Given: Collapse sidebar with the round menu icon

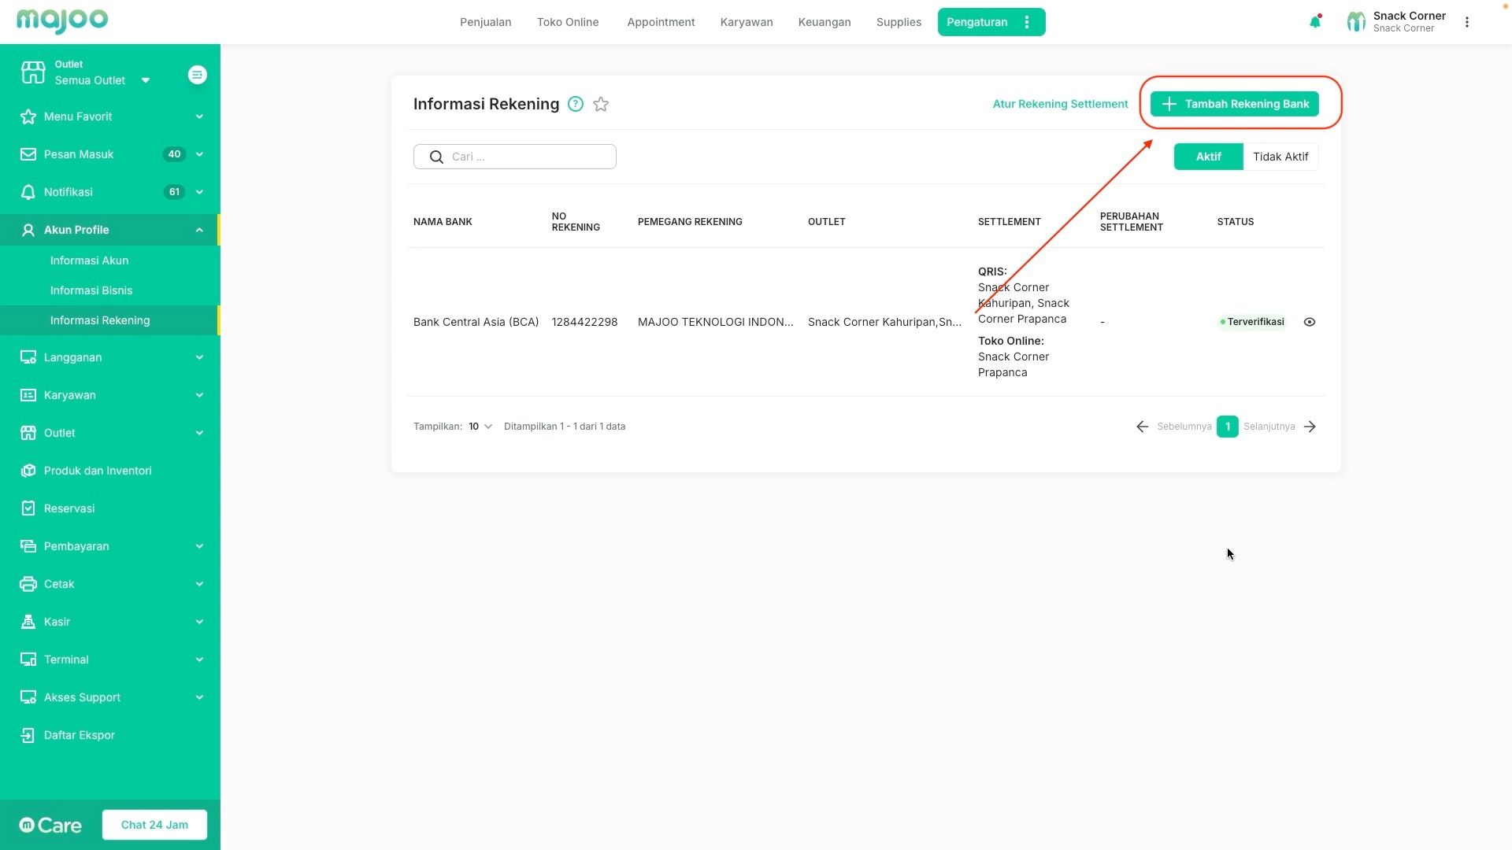Looking at the screenshot, I should (x=198, y=75).
